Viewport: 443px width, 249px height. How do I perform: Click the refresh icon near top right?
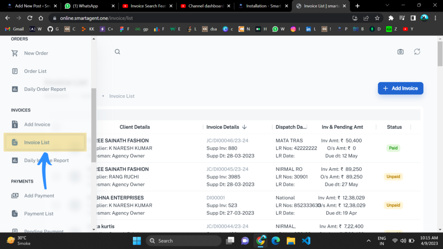(x=417, y=52)
